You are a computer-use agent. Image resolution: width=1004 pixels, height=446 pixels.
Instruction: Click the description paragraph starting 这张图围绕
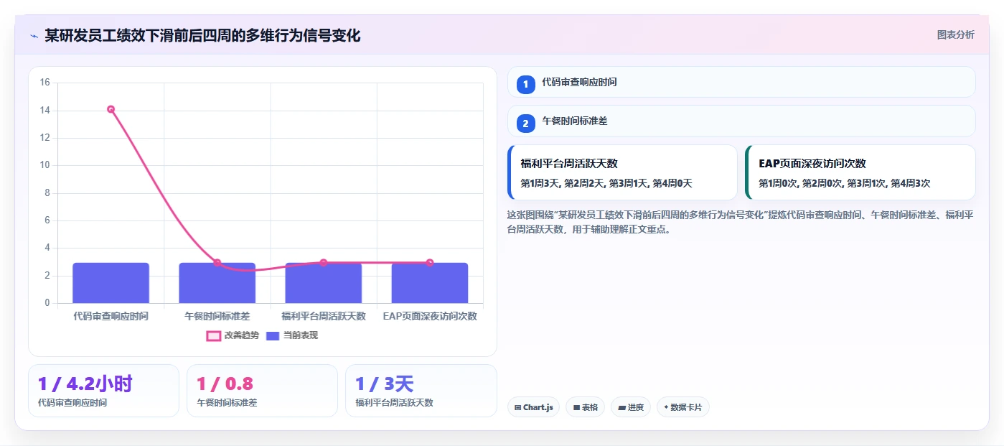click(740, 222)
